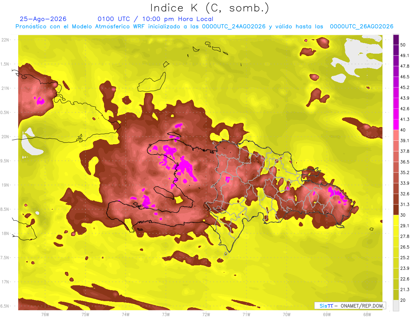Click the "26.5" colorbar value

pyautogui.click(x=405, y=247)
